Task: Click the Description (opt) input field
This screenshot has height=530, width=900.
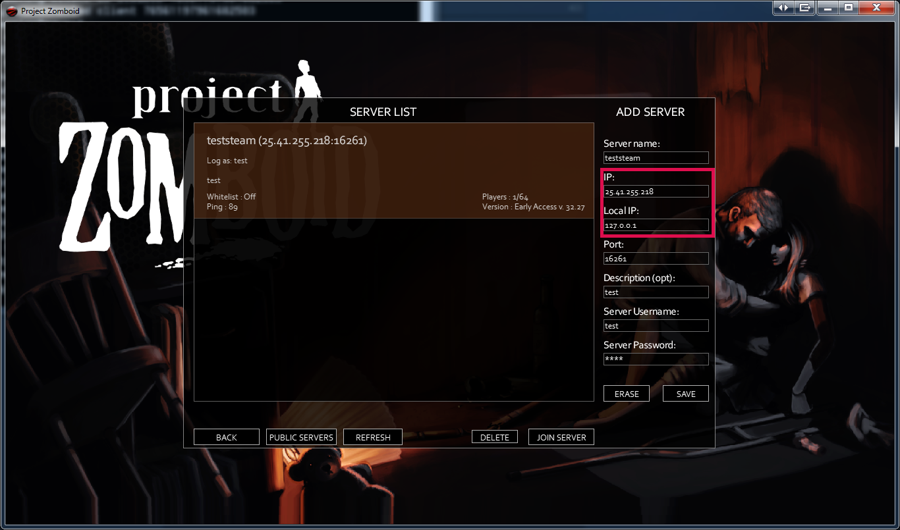Action: pyautogui.click(x=656, y=292)
